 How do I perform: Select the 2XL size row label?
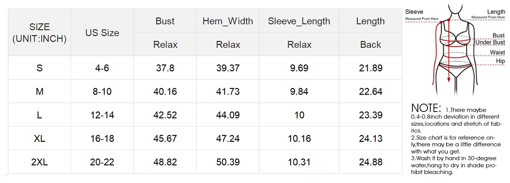(x=39, y=162)
